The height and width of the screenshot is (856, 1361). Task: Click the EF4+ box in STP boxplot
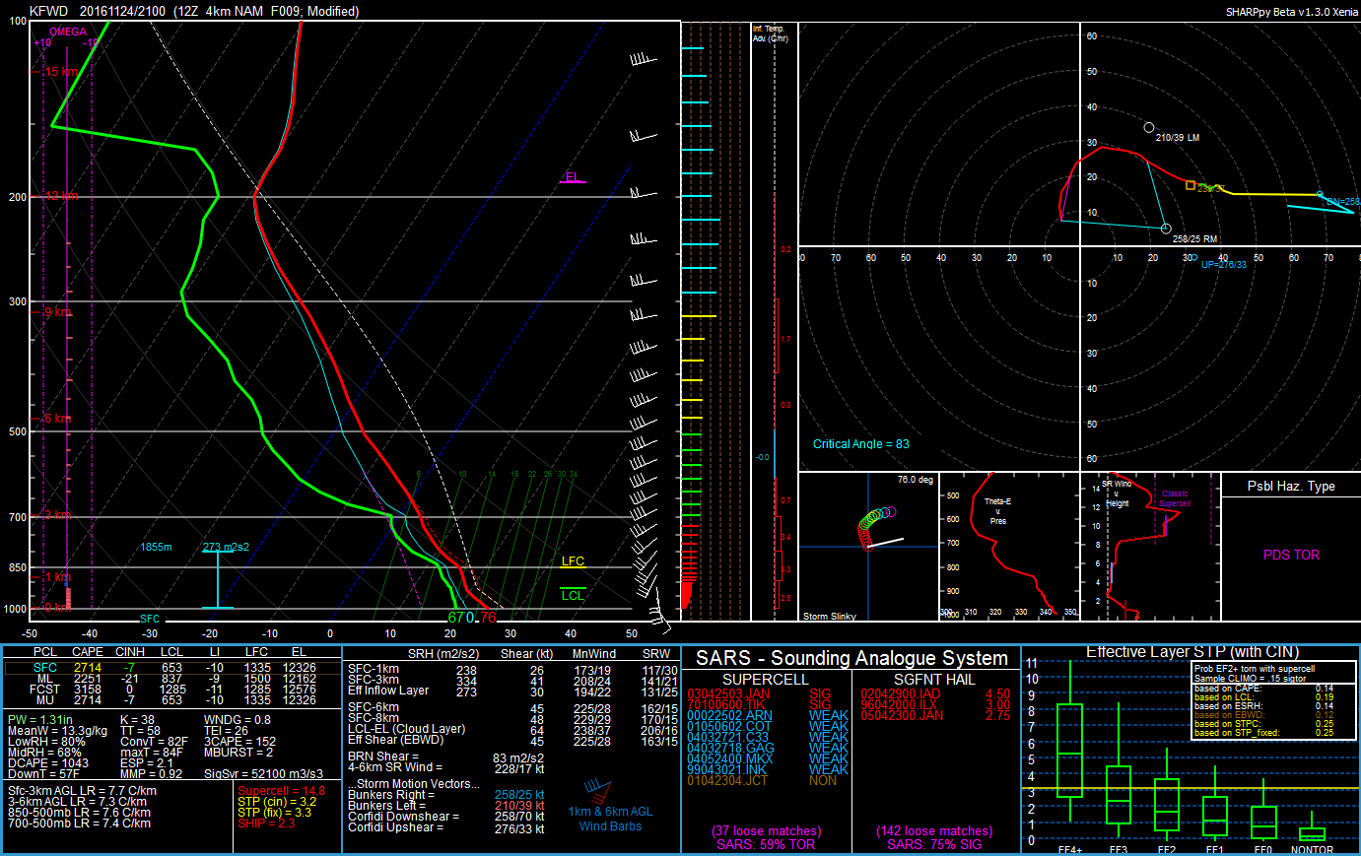tap(1069, 751)
